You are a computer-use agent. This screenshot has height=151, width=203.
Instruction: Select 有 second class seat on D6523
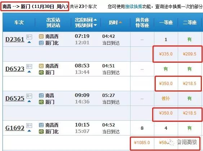(x=189, y=69)
